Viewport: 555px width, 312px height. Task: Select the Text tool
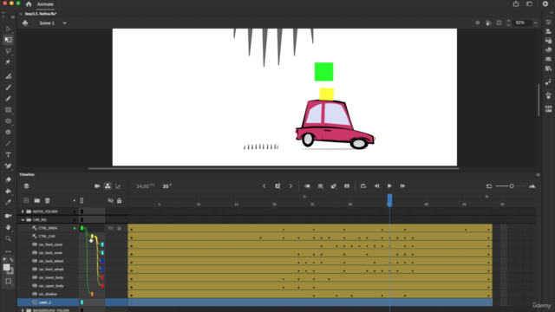[8, 154]
